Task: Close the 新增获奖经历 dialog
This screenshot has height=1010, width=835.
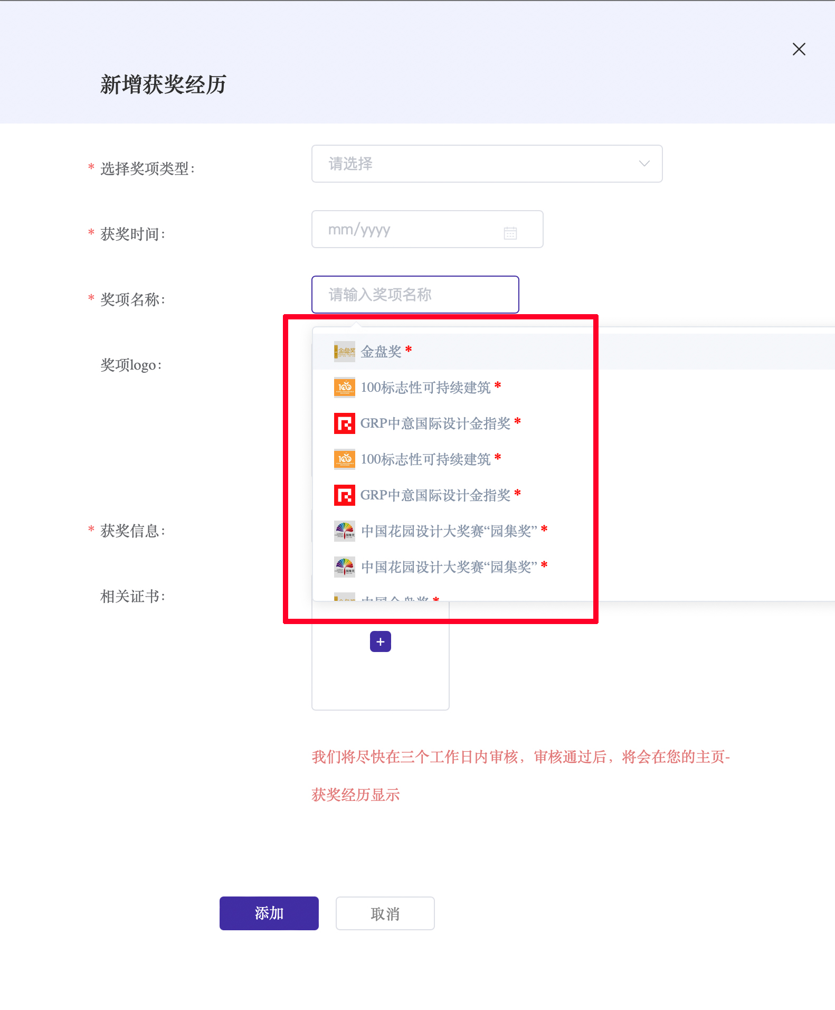Action: [799, 49]
